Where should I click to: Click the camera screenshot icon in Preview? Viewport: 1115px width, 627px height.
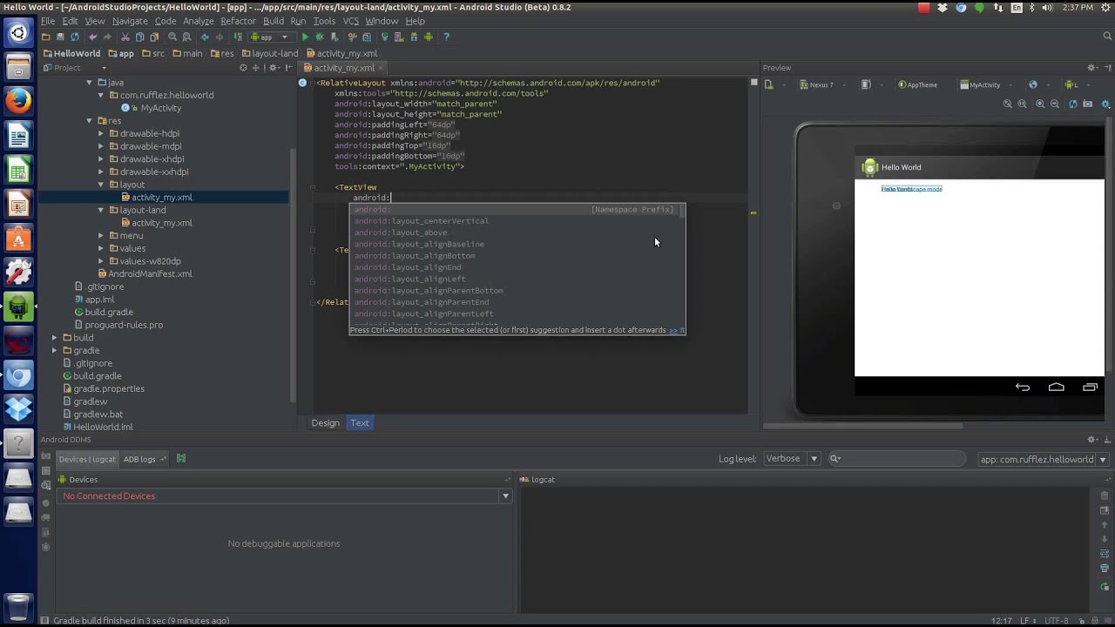coord(1087,104)
